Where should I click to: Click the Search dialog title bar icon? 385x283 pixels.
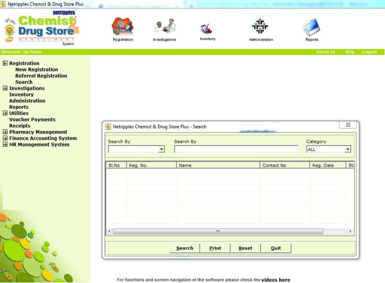pos(108,127)
